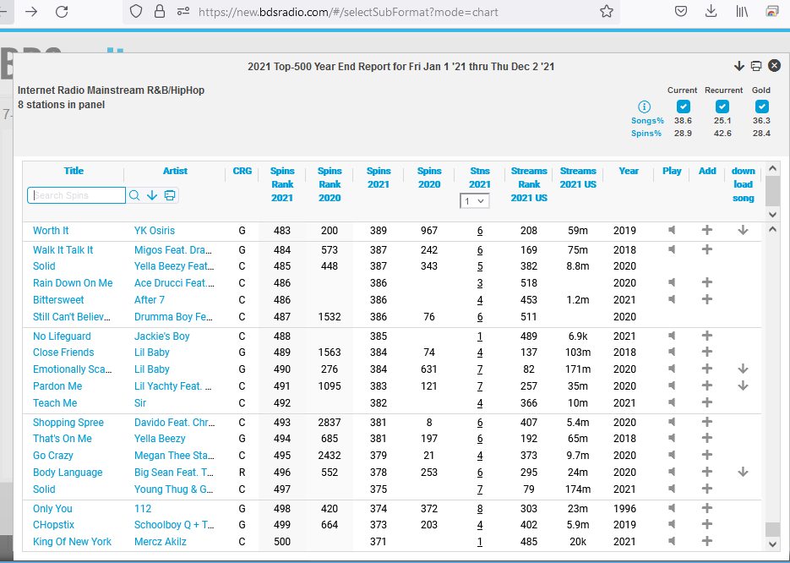Click the download arrow beside the search box
Screen dimensions: 790x563
152,195
